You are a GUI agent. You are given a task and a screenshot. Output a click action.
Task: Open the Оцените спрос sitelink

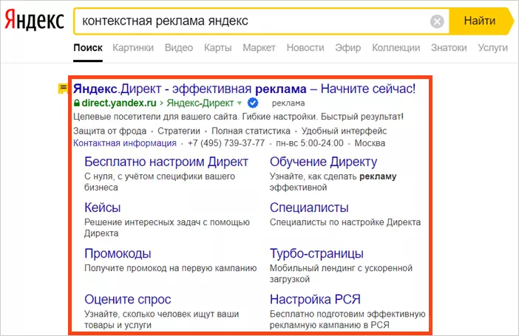[127, 299]
